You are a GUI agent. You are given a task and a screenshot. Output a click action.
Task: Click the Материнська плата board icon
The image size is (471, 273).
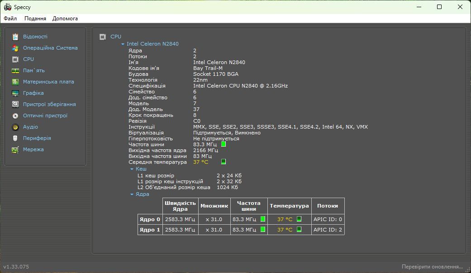tap(15, 82)
